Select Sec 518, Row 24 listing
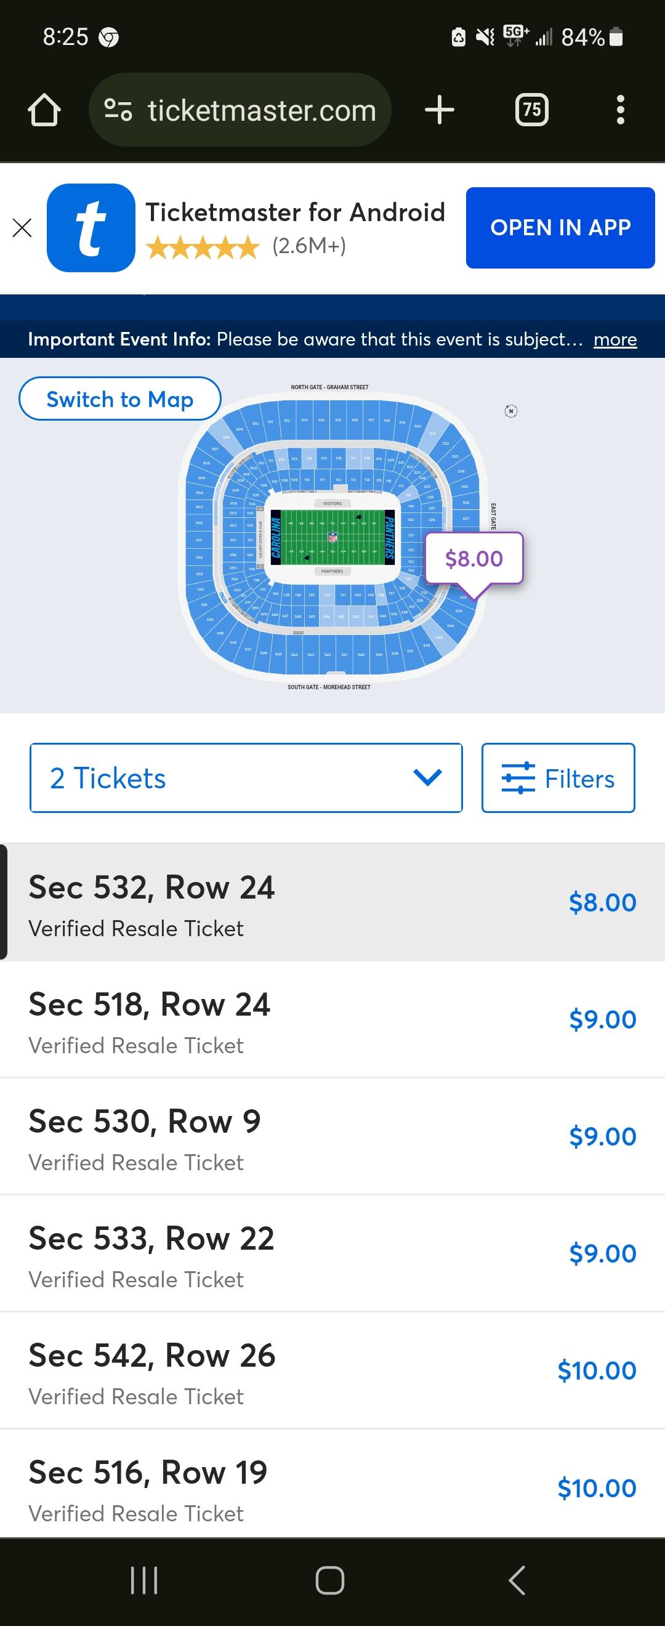Viewport: 665px width, 1626px height. (332, 1019)
